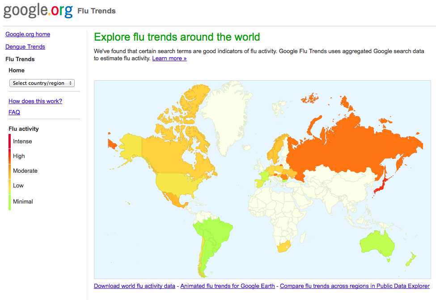Click the Intense legend color bar

point(10,141)
